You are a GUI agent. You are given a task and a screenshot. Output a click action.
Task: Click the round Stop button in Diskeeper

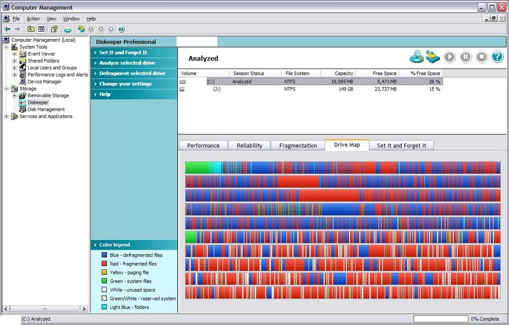pos(481,57)
